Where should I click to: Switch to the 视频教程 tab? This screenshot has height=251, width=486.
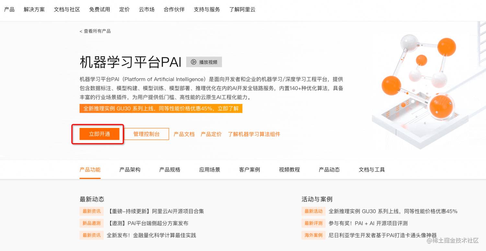tap(289, 170)
